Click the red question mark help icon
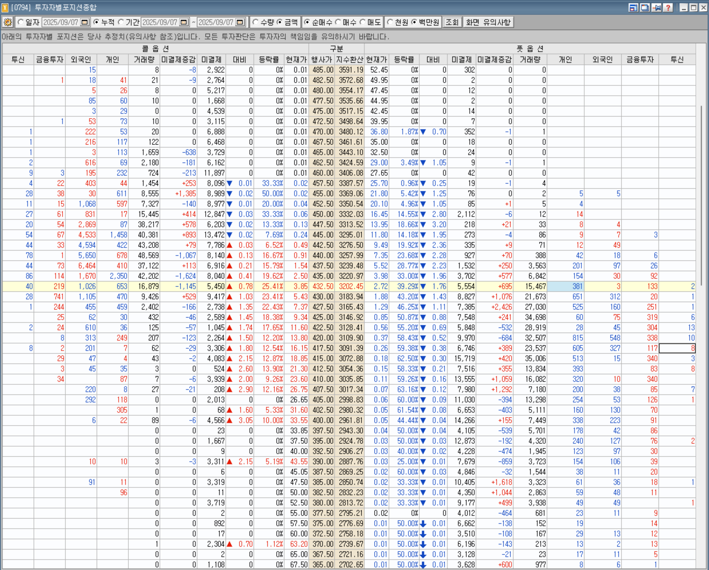This screenshot has width=709, height=570. (668, 8)
